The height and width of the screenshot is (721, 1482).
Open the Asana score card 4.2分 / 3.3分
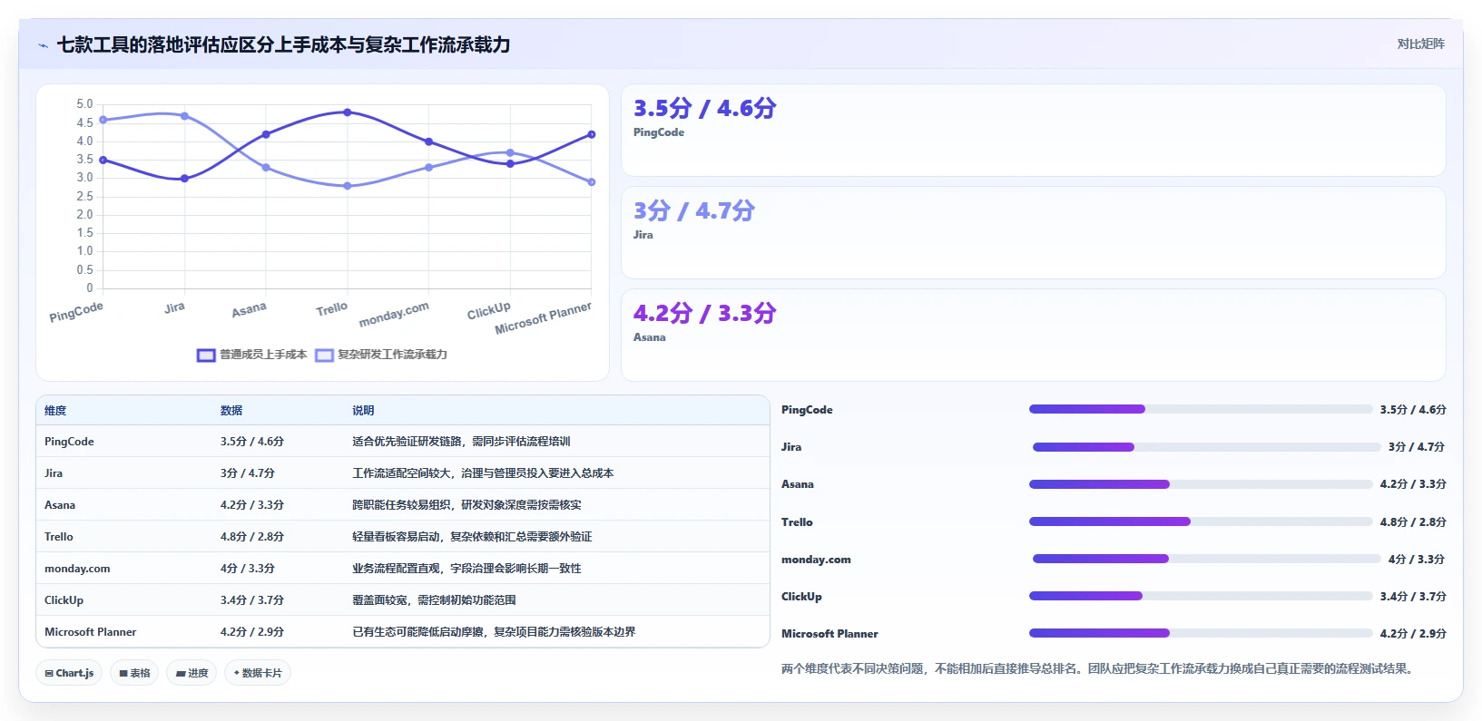point(1033,336)
